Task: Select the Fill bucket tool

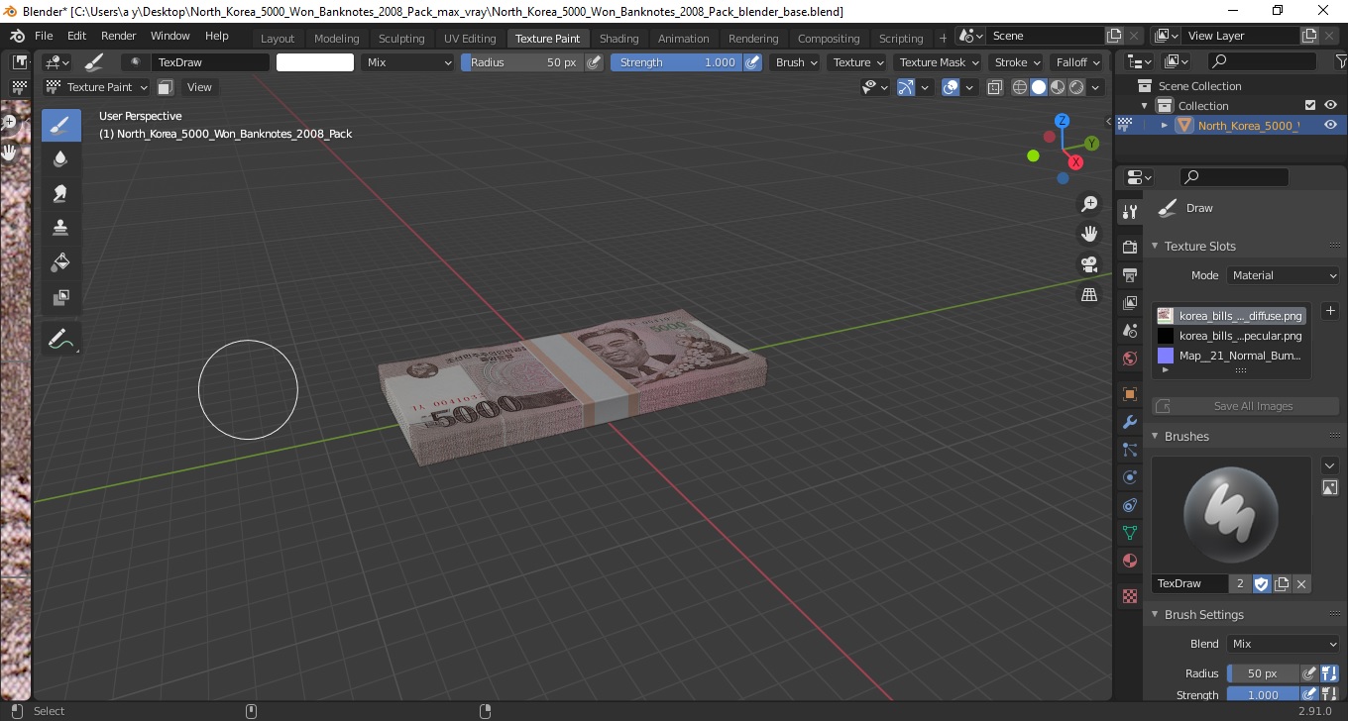Action: pos(60,262)
